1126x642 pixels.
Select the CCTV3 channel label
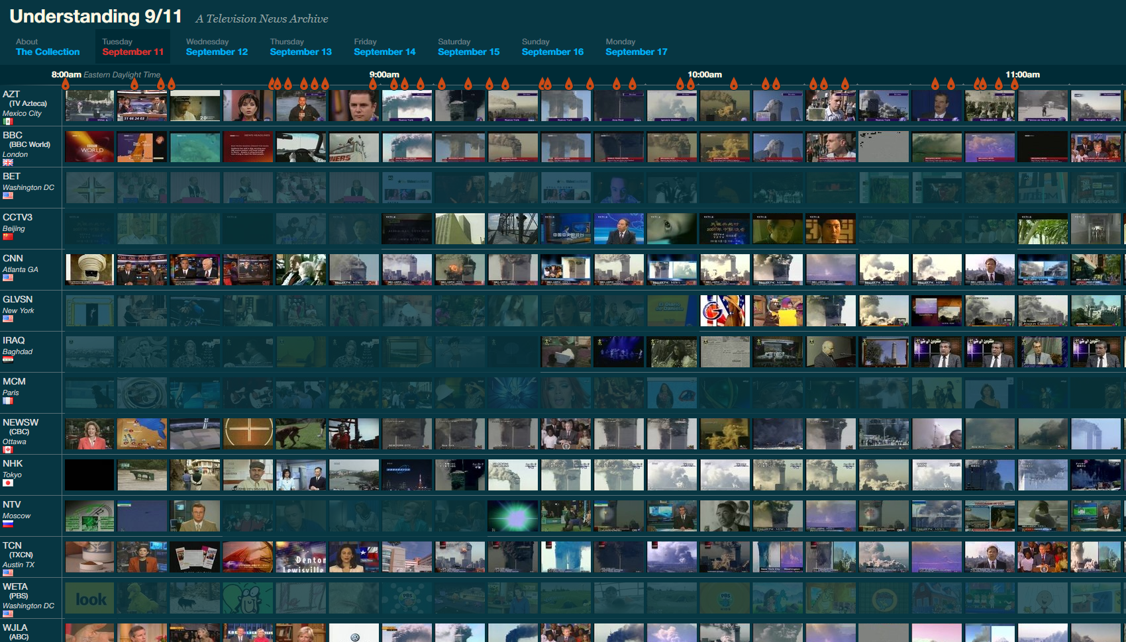(17, 217)
